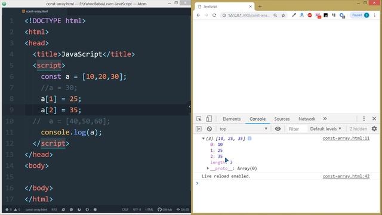Click the '2 hidden' messages label

point(358,129)
